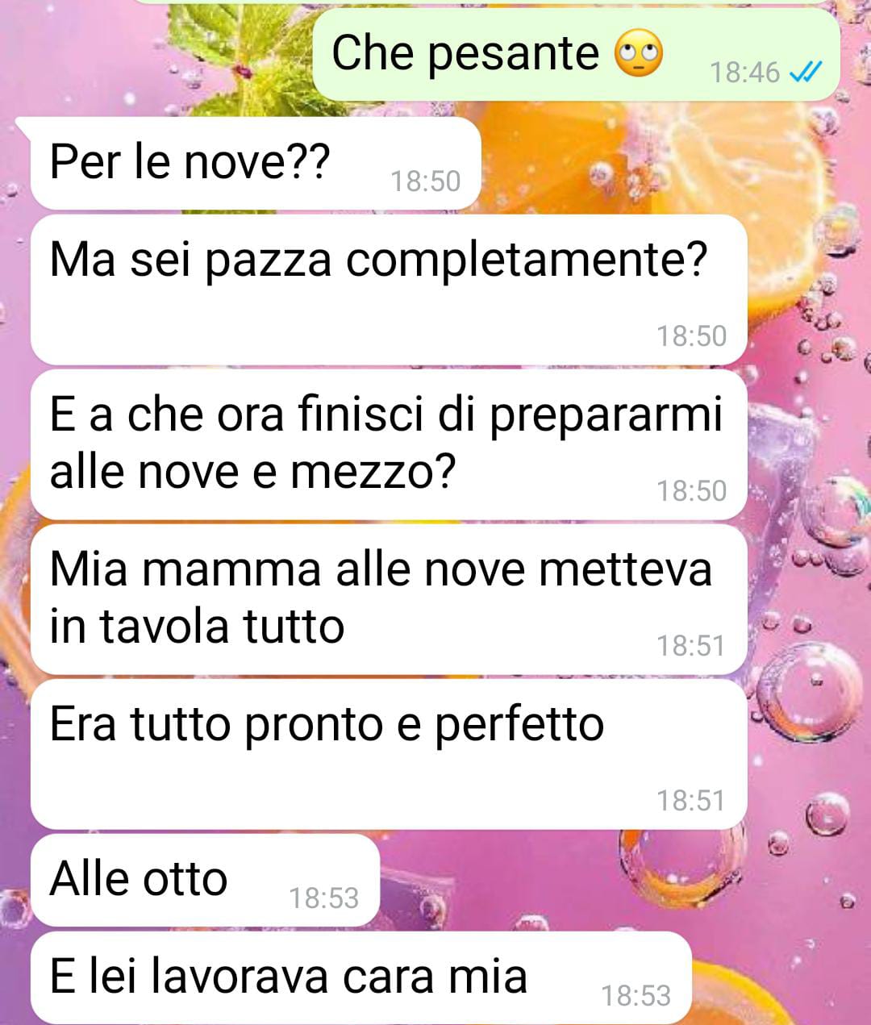Image resolution: width=871 pixels, height=1025 pixels.
Task: Tap the blue double-check read receipt
Action: tap(804, 73)
